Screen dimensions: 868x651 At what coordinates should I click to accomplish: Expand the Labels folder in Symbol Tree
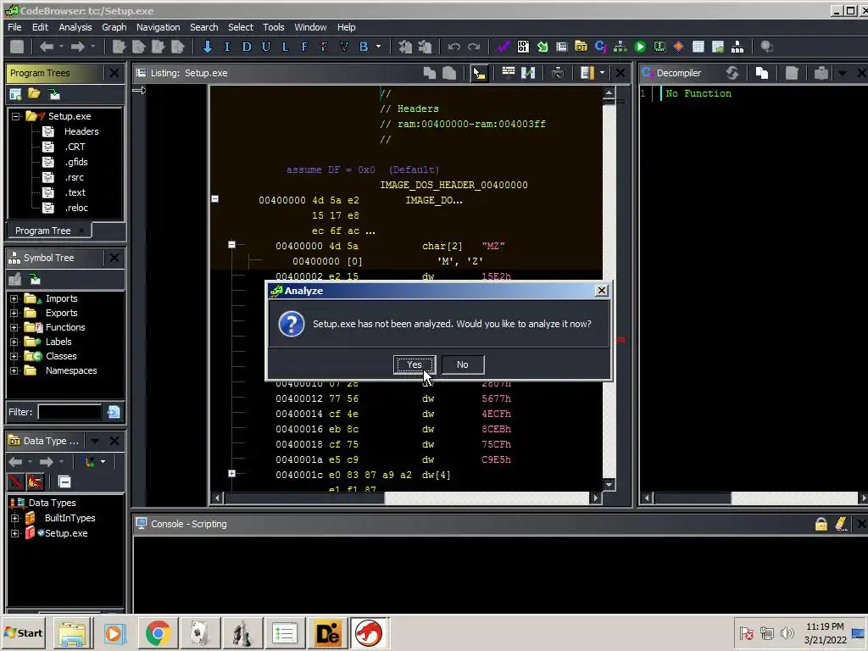click(14, 342)
